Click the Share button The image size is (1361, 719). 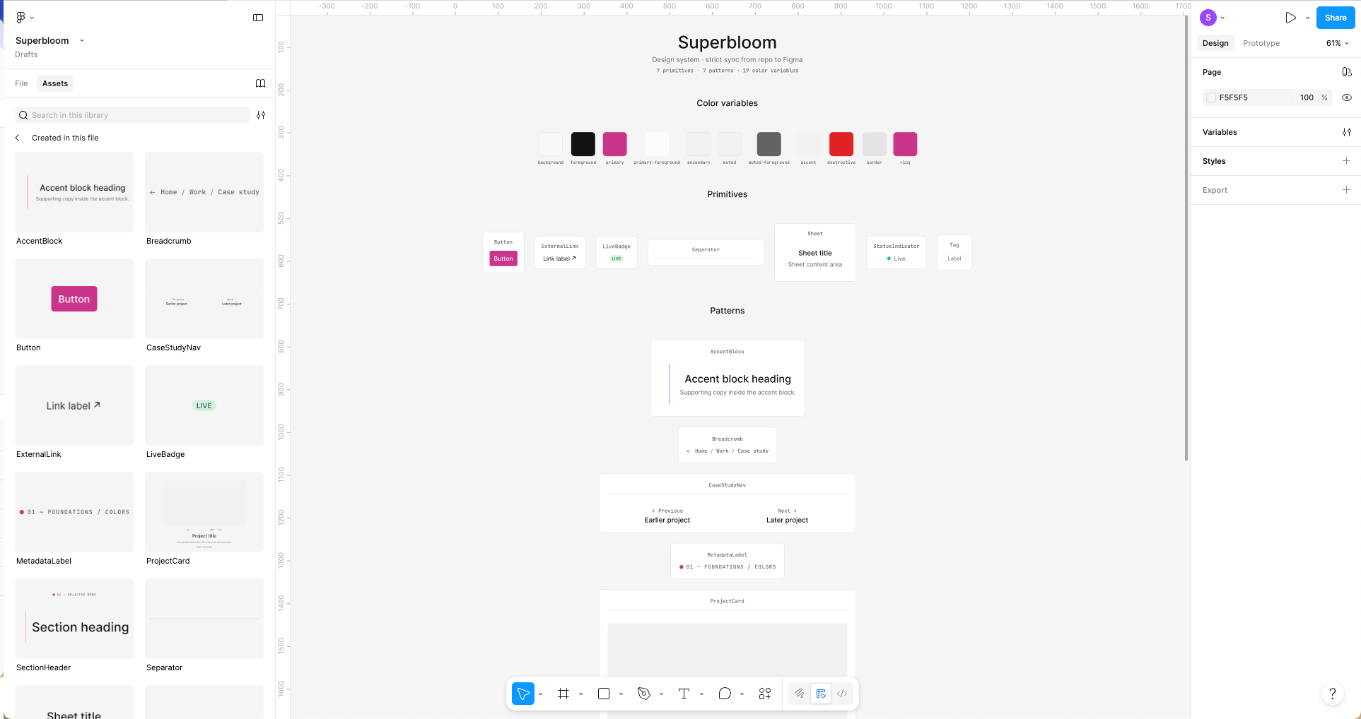[1336, 18]
